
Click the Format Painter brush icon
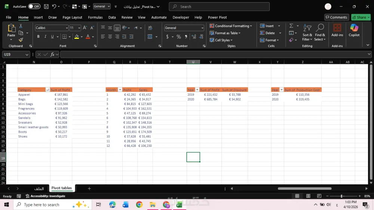[21, 40]
